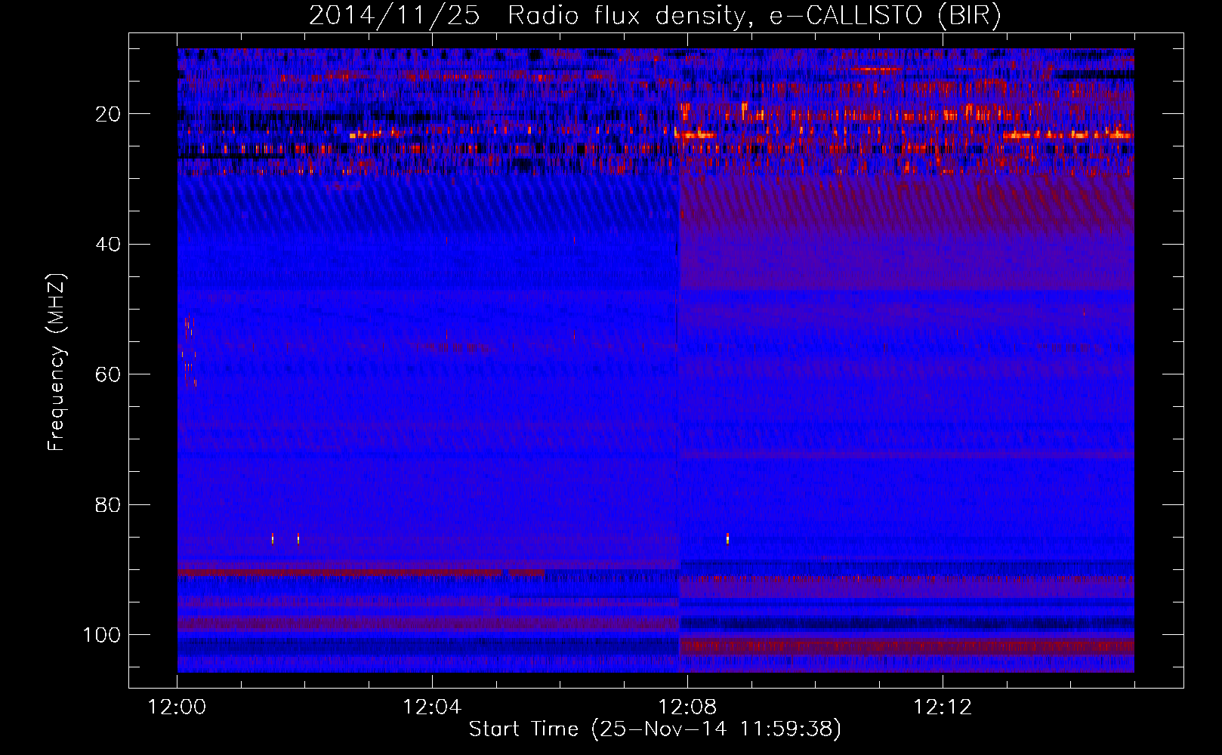Viewport: 1222px width, 755px height.
Task: Click the 20 MHz frequency tick label
Action: pos(109,114)
